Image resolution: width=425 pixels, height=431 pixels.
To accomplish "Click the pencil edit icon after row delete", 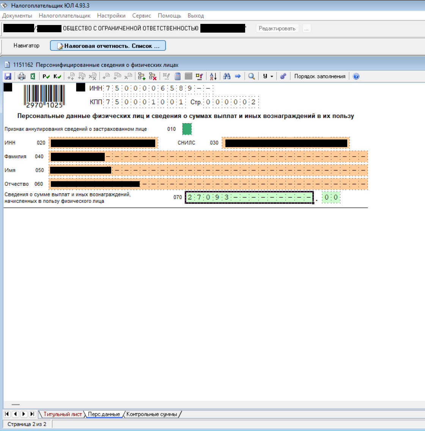I will pyautogui.click(x=167, y=77).
